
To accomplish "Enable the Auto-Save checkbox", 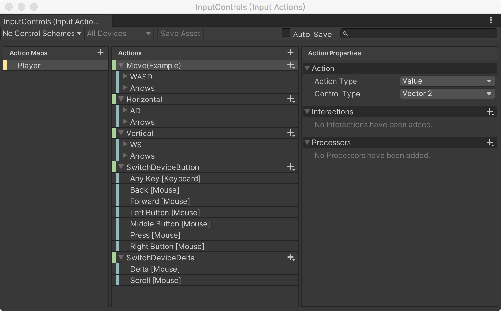I will pos(286,33).
